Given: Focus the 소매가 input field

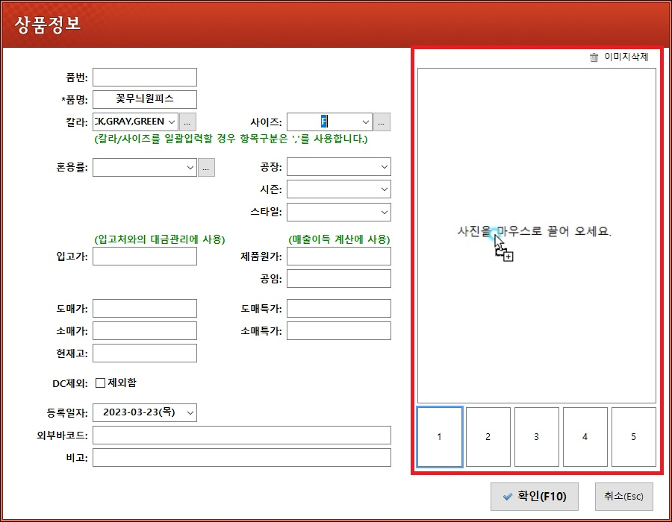Looking at the screenshot, I should pos(145,331).
